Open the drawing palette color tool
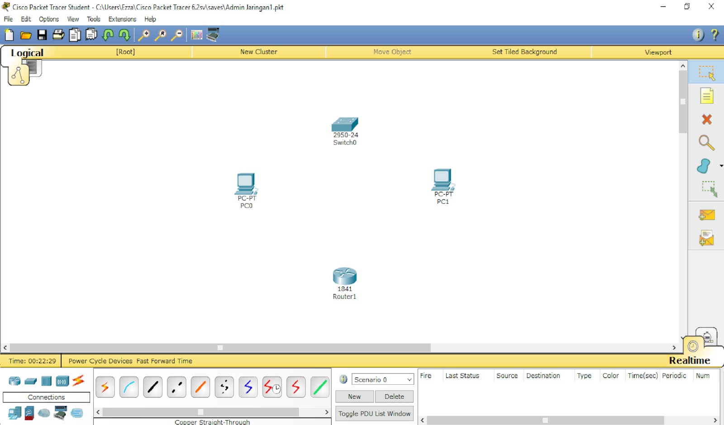Image resolution: width=724 pixels, height=425 pixels. tap(197, 35)
